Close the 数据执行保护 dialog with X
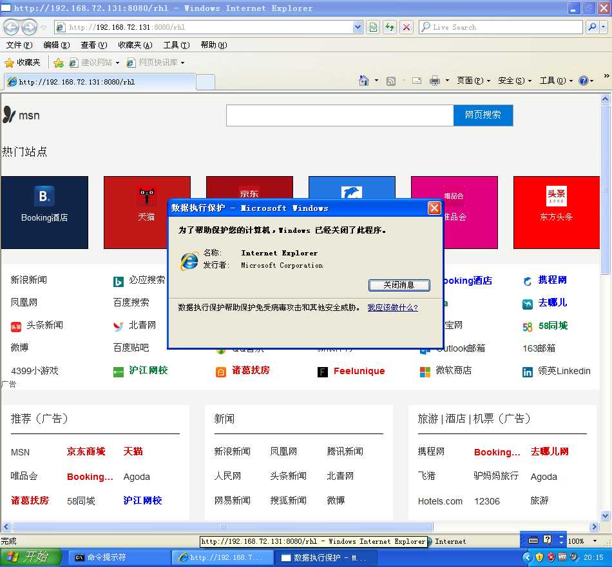This screenshot has width=612, height=567. pyautogui.click(x=434, y=208)
